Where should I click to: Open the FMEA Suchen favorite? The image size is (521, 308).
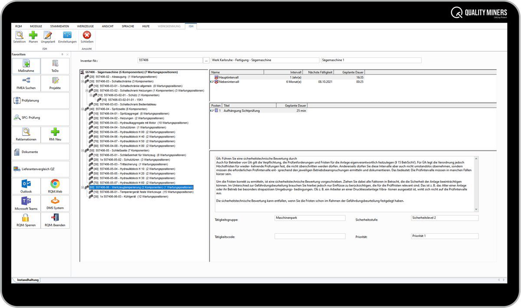pyautogui.click(x=26, y=83)
